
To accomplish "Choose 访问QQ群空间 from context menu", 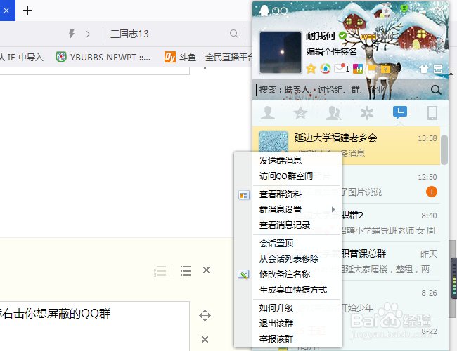I will pyautogui.click(x=297, y=176).
